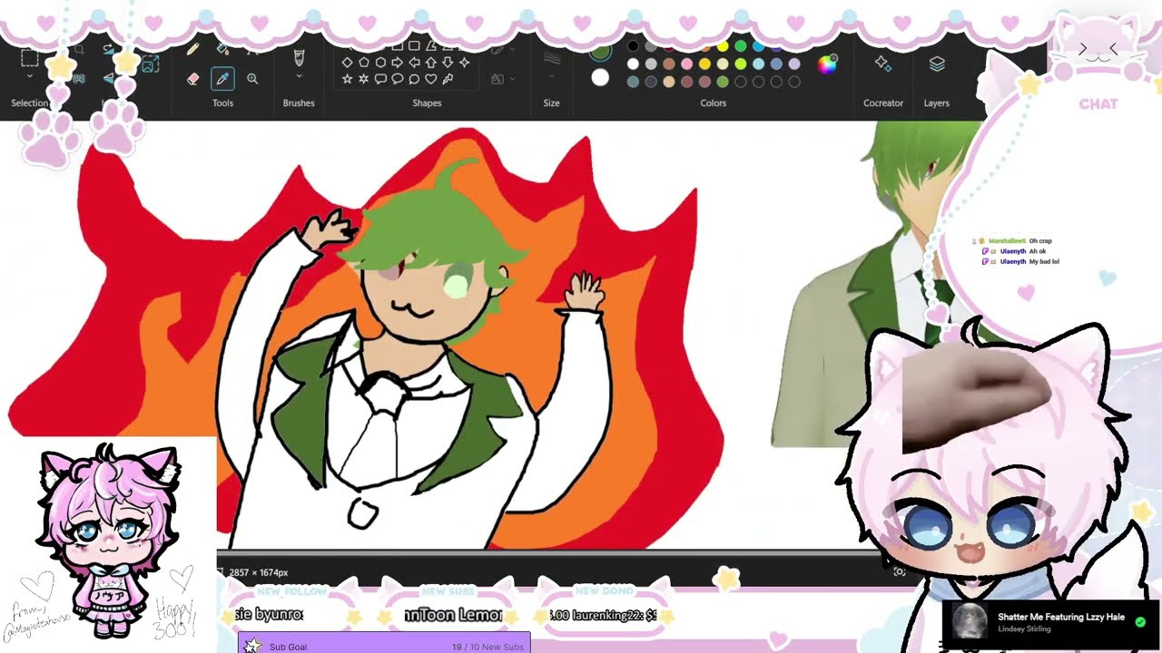Pick the green custom color swatch
The image size is (1162, 653).
pos(723,82)
